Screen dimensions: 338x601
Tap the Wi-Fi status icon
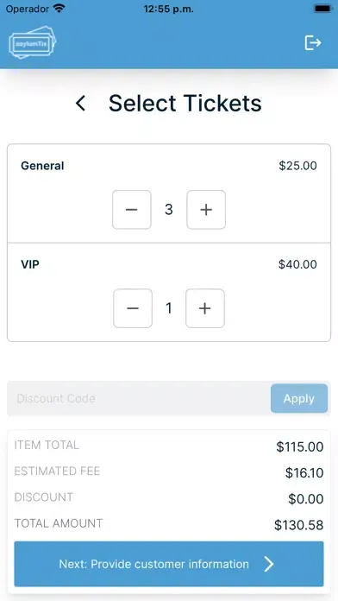(x=59, y=9)
